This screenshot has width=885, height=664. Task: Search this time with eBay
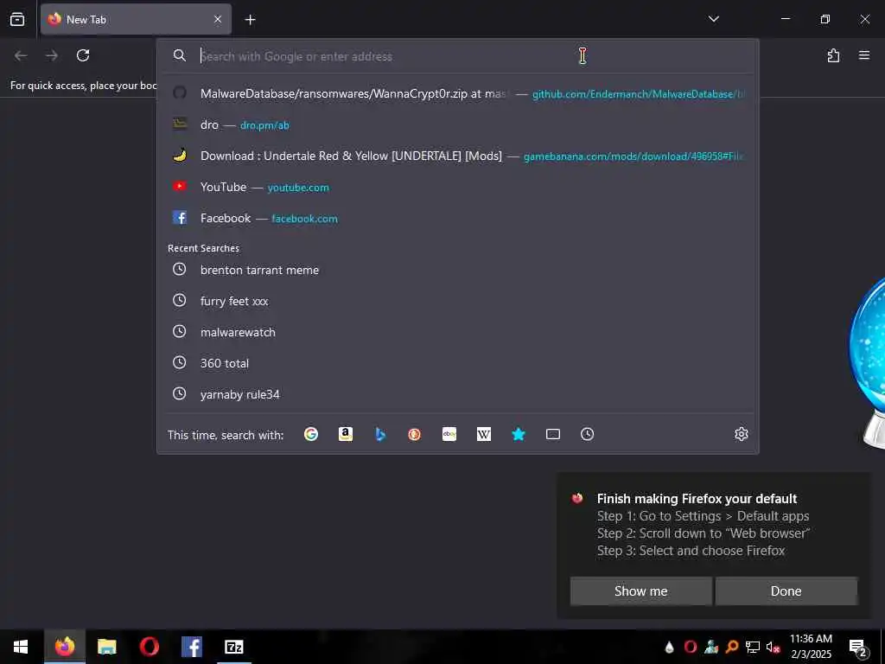point(449,434)
